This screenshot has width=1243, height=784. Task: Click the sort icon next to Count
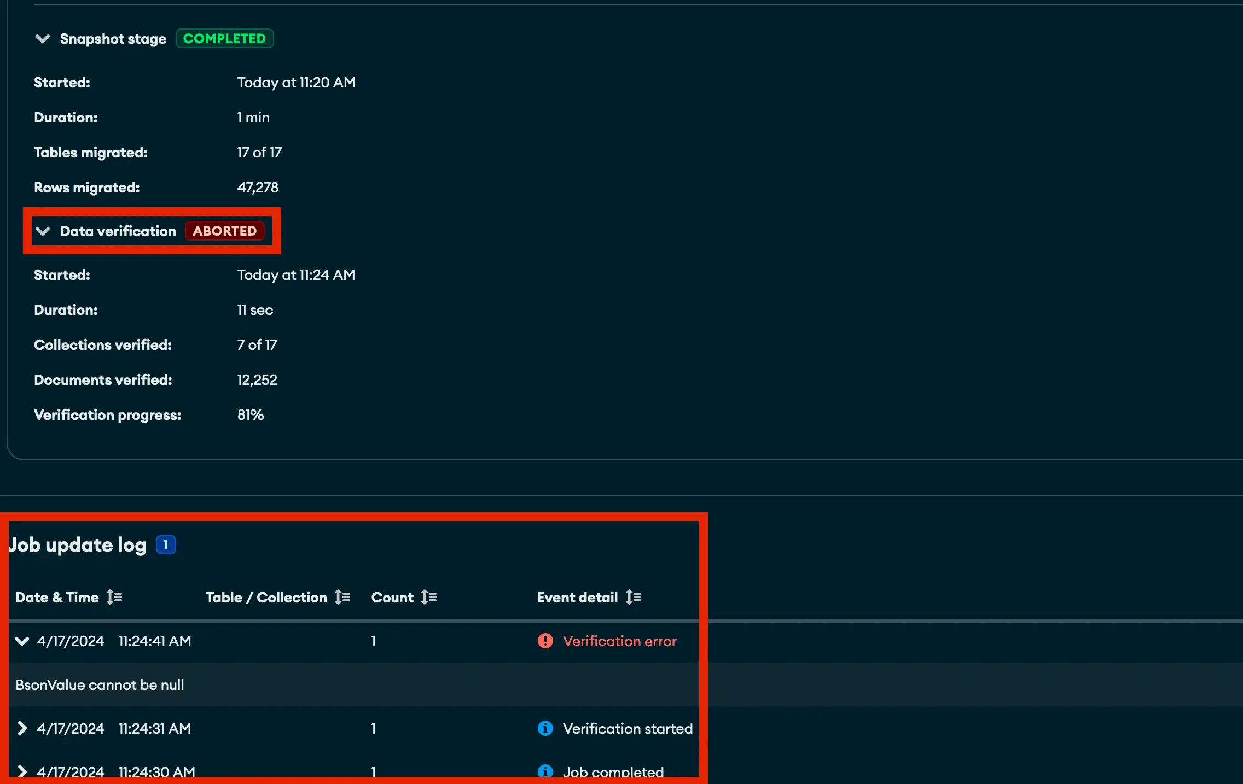tap(428, 597)
